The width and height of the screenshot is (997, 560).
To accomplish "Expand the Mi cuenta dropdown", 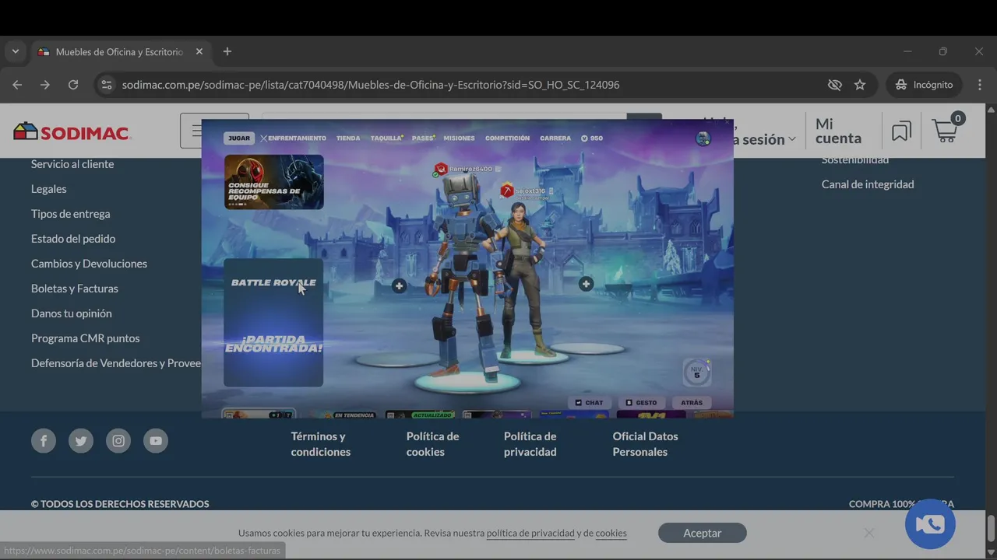I will click(838, 131).
